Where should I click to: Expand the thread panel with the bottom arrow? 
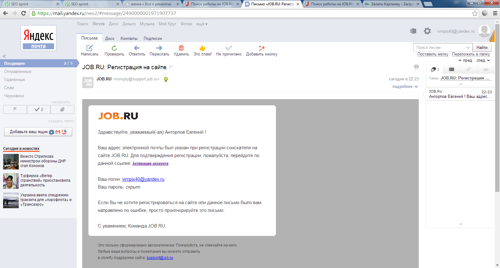click(461, 224)
